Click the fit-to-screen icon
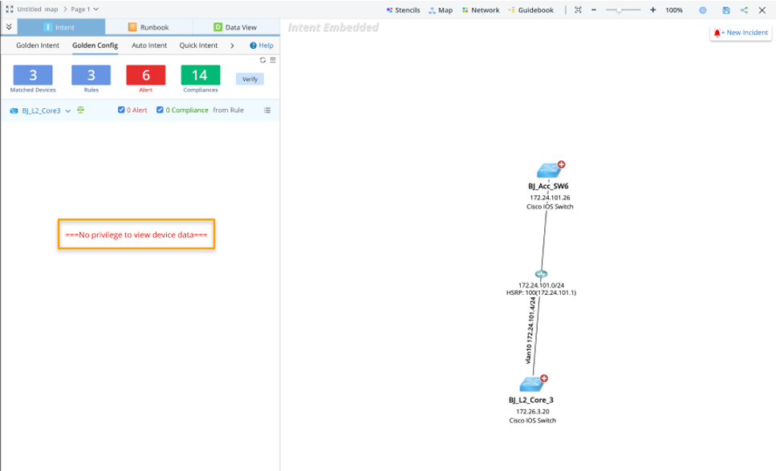Screen dimensions: 776x471 pos(578,10)
